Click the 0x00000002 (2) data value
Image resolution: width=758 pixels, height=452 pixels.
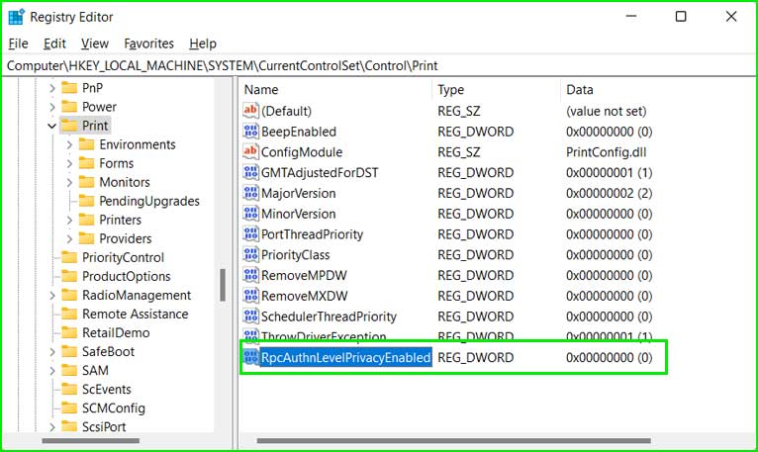610,193
